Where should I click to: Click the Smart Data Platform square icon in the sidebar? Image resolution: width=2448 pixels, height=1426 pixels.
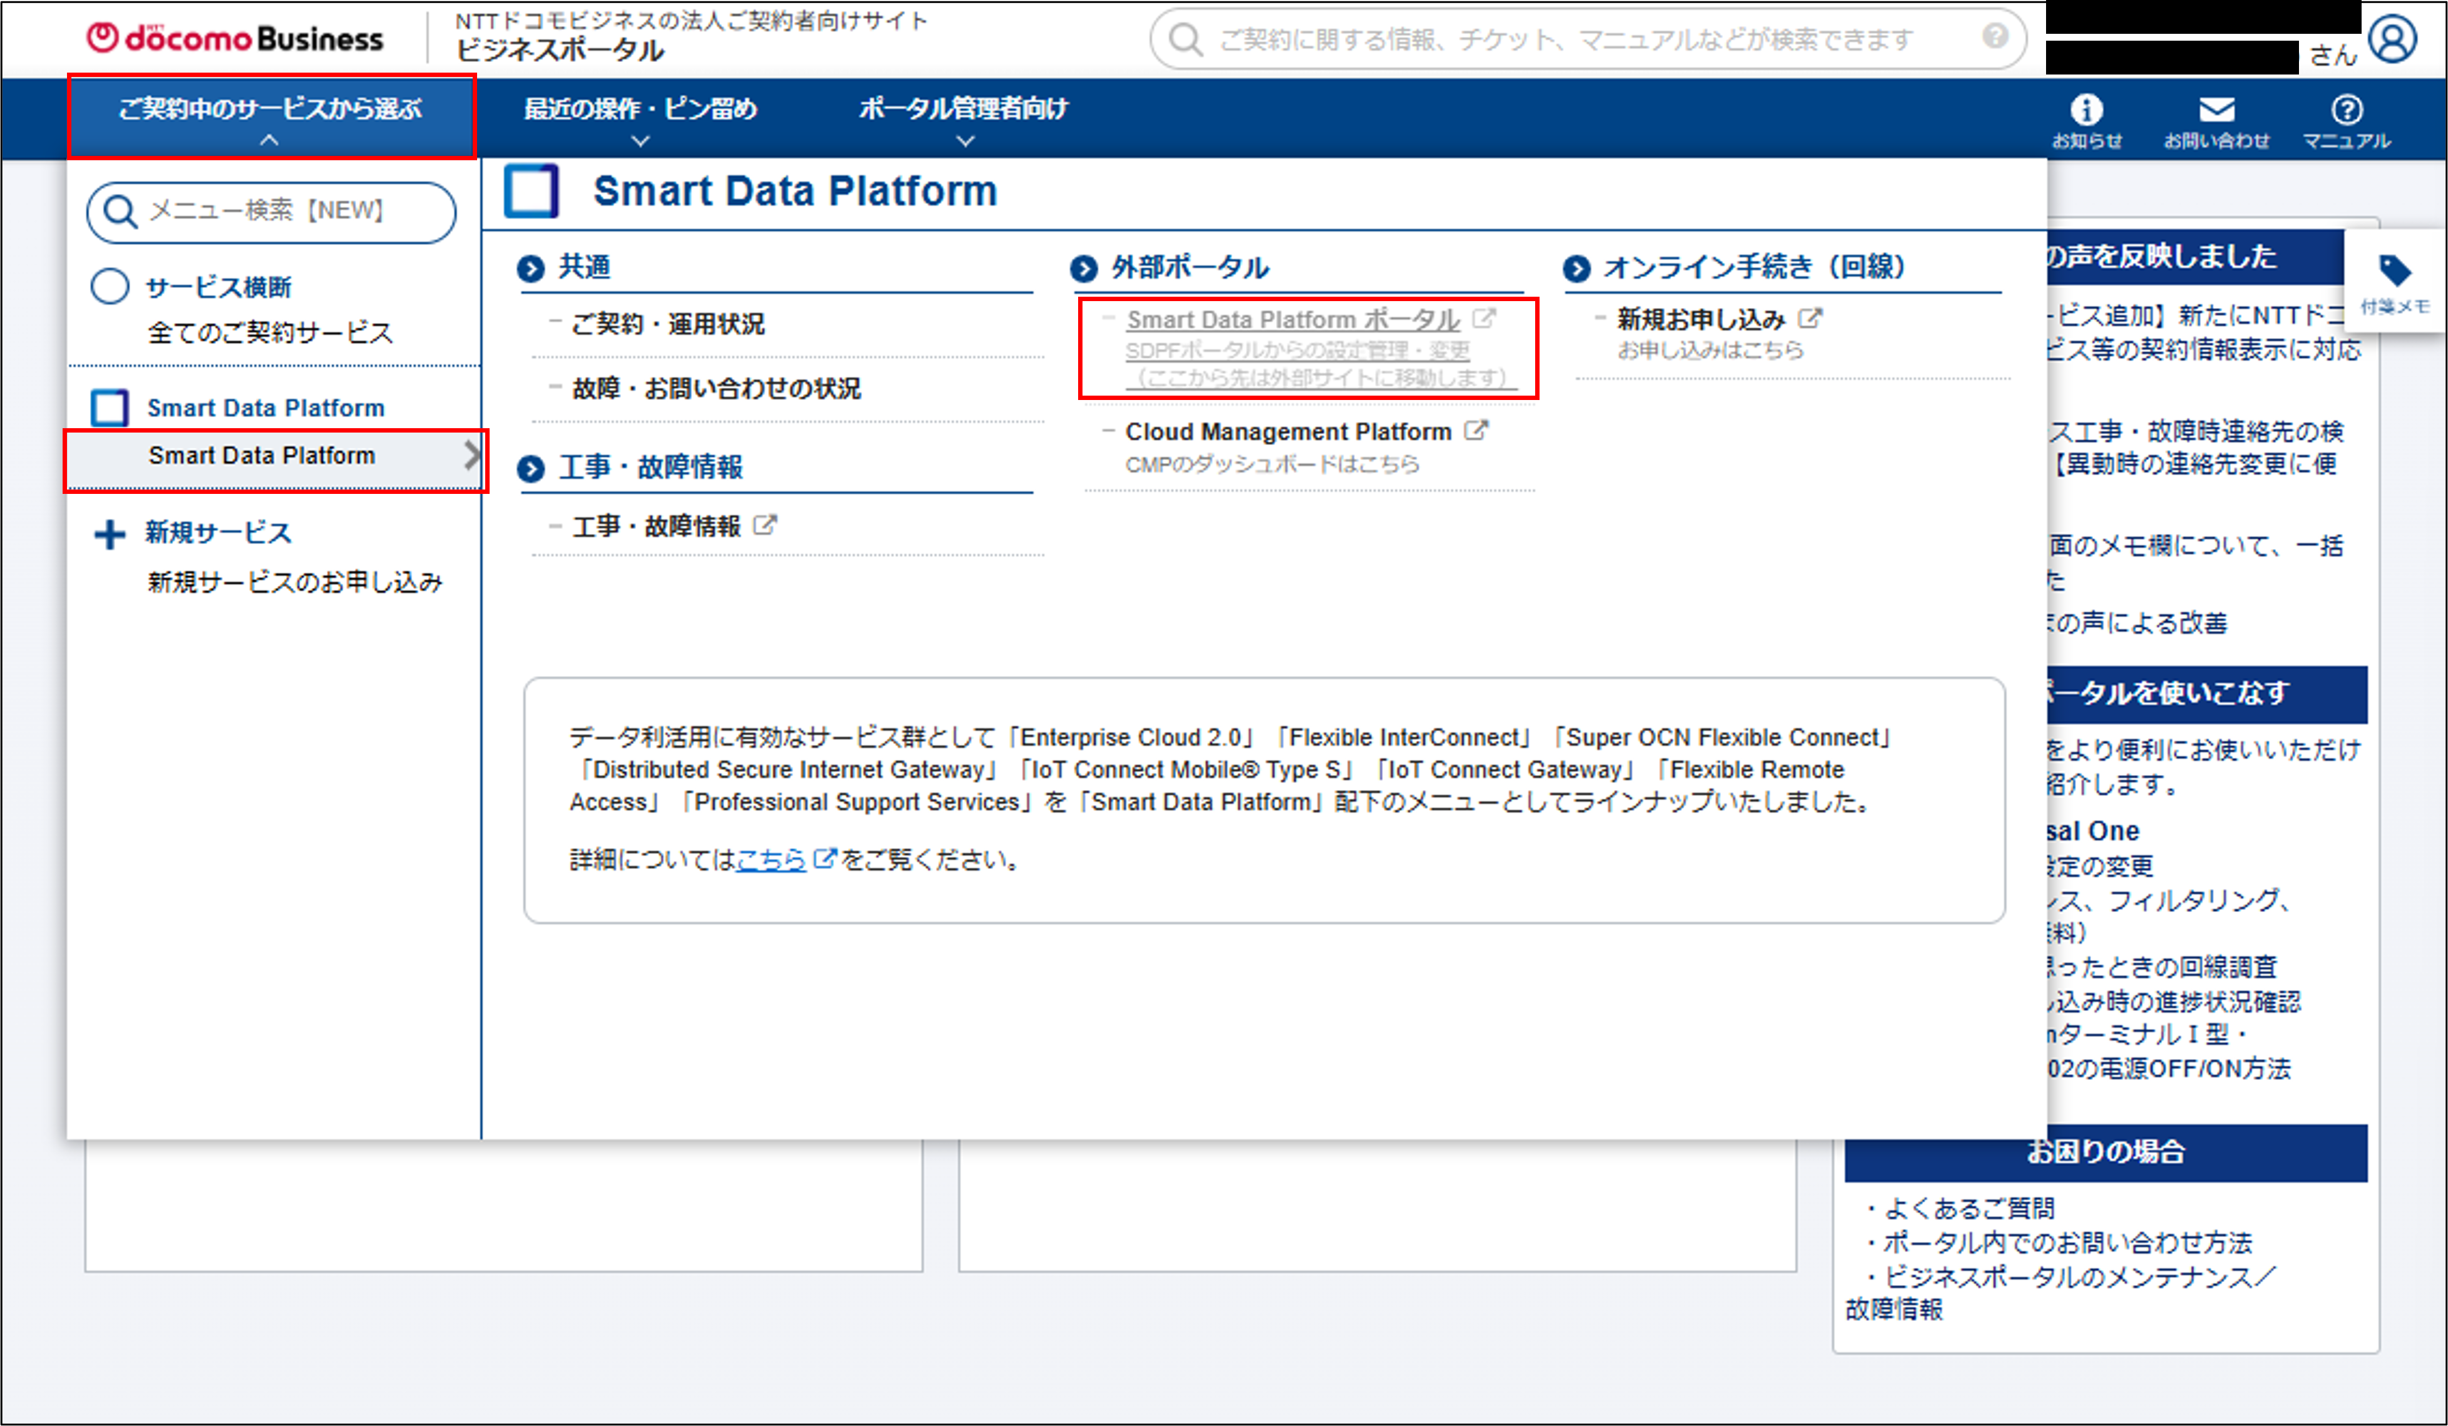tap(109, 408)
